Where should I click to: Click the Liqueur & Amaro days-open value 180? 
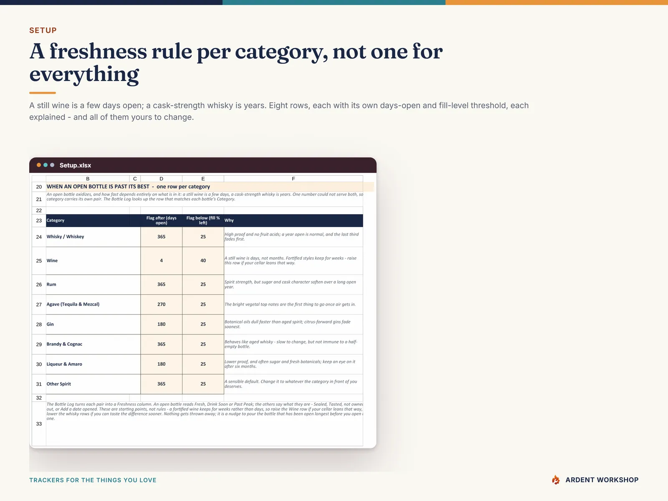[x=161, y=364]
